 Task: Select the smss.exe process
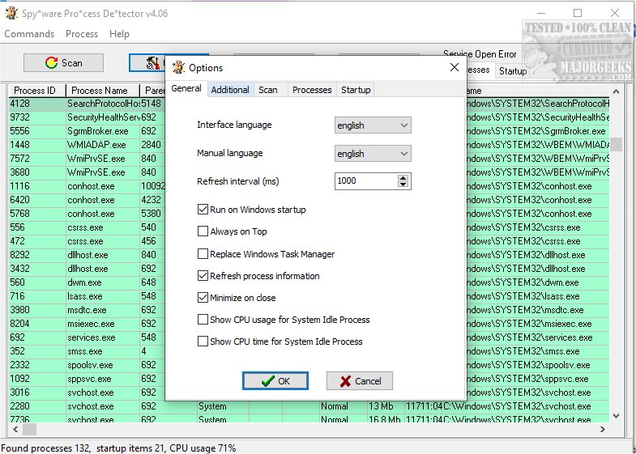tap(85, 351)
